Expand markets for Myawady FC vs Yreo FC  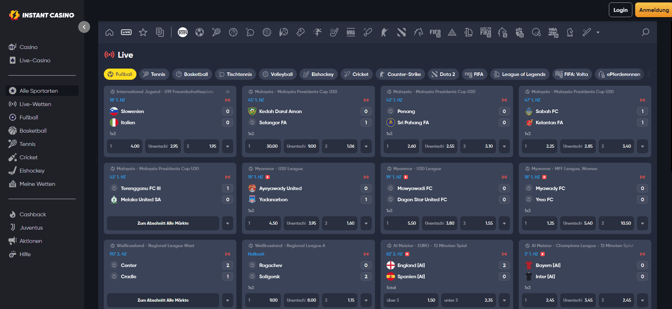pos(642,223)
